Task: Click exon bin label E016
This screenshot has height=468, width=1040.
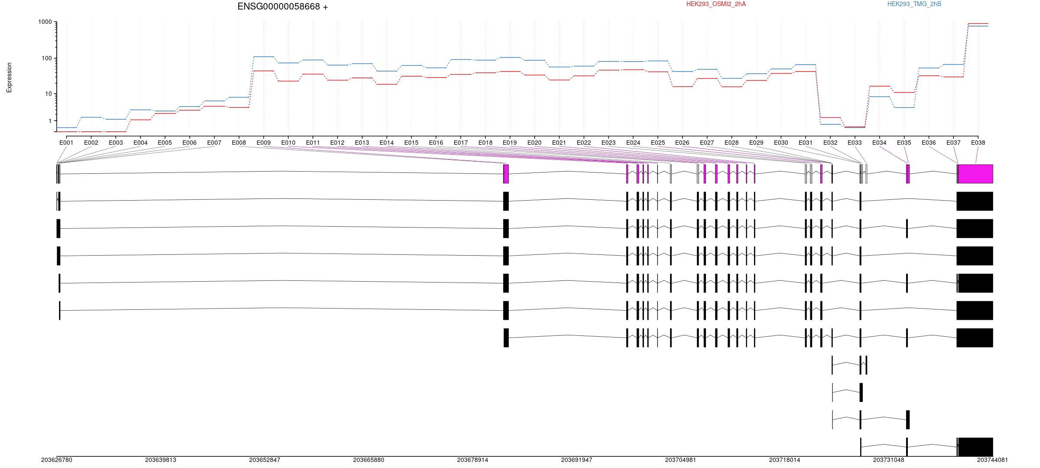Action: pos(436,143)
